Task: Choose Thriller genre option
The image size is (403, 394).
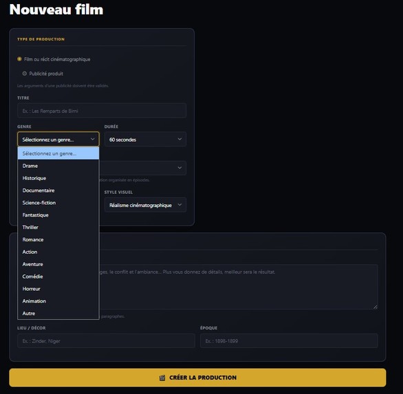Action: tap(58, 228)
